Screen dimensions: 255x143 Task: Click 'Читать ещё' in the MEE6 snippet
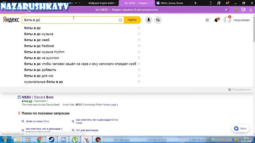click(110, 105)
